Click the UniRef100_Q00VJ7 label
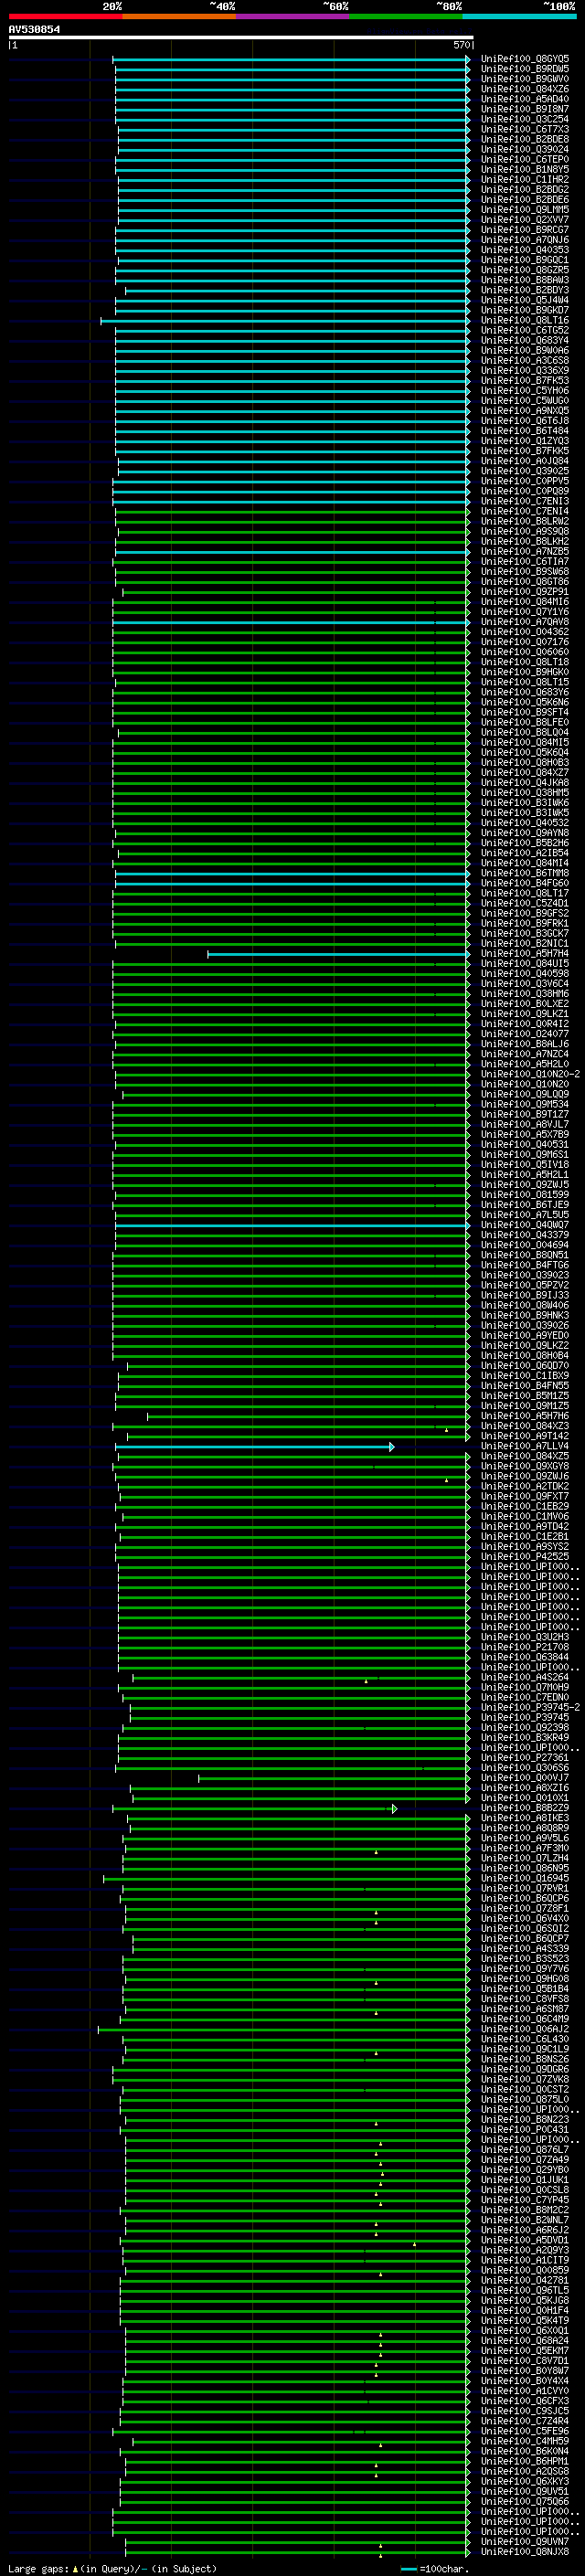Screen dimensions: 585x2576 (524, 1777)
